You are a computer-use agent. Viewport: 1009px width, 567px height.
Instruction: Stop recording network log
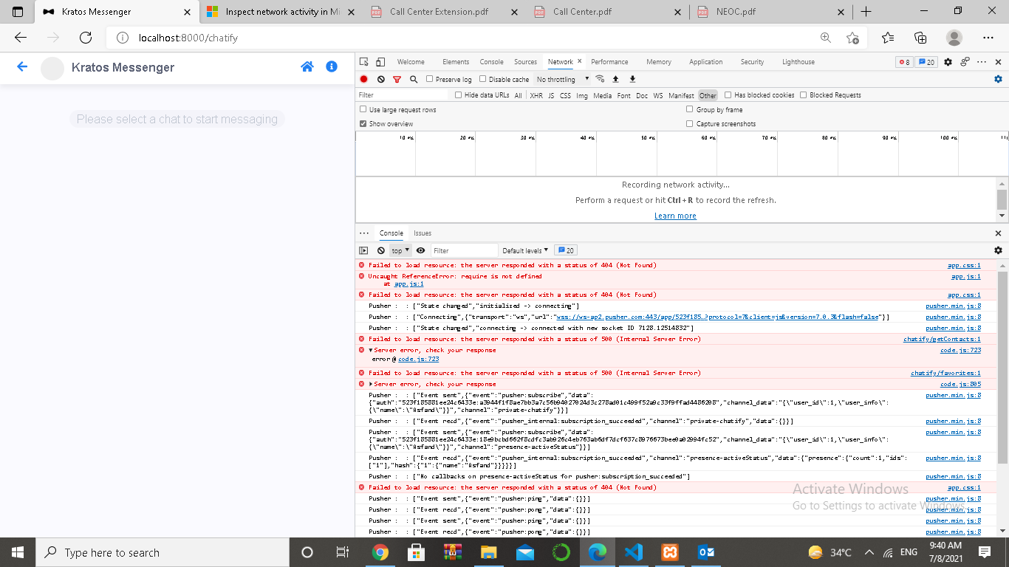[363, 79]
